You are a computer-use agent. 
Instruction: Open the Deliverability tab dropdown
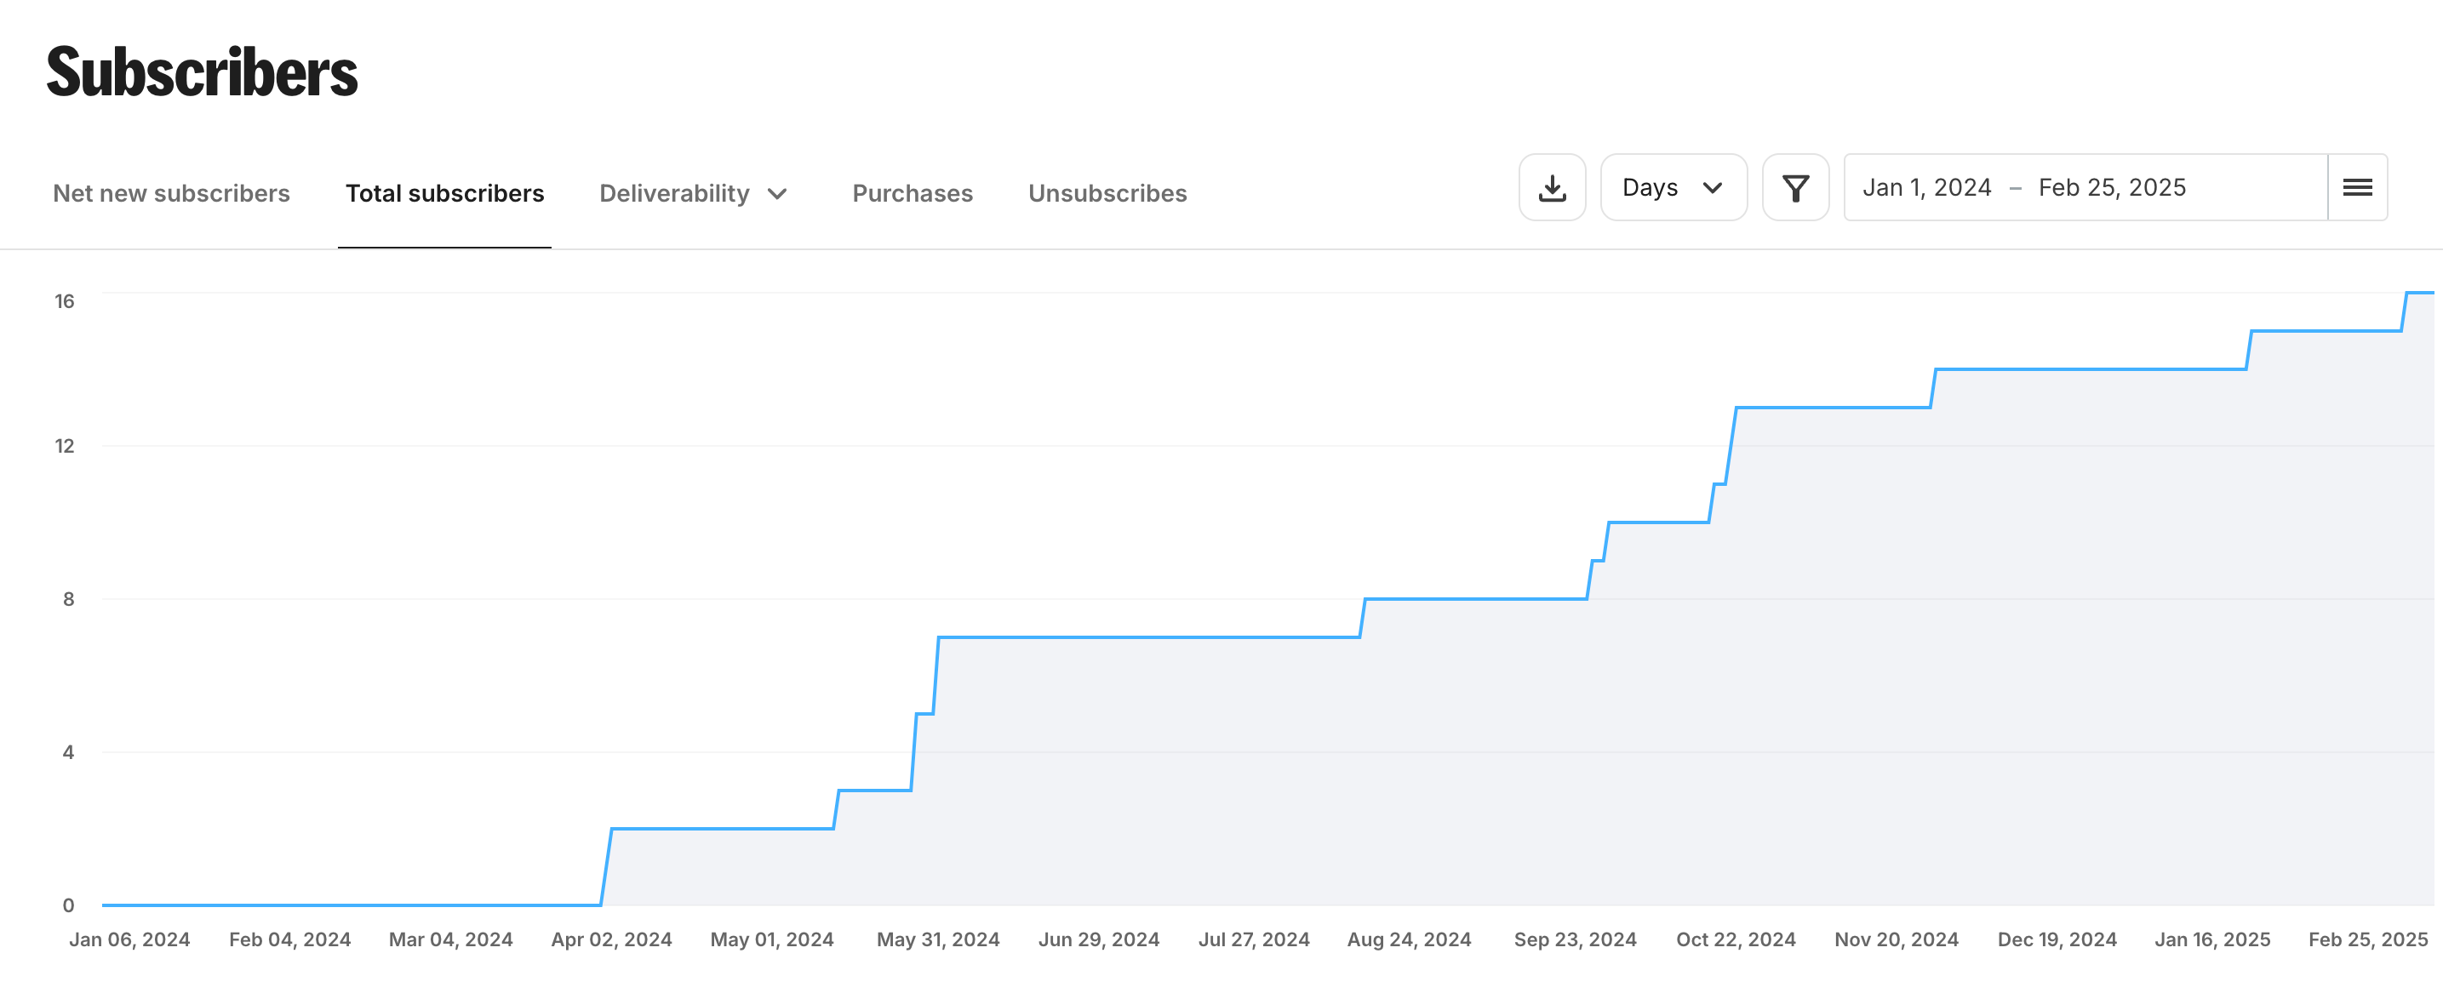point(674,193)
